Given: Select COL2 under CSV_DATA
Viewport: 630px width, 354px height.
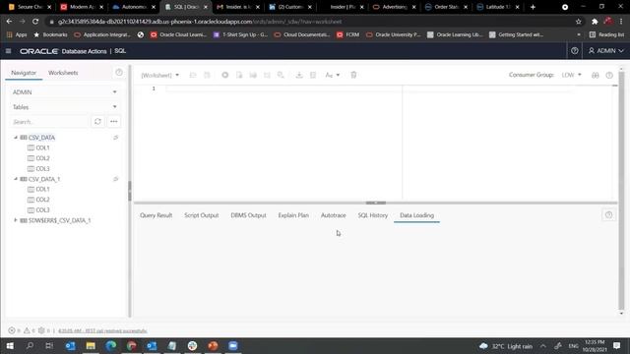Looking at the screenshot, I should tap(42, 158).
